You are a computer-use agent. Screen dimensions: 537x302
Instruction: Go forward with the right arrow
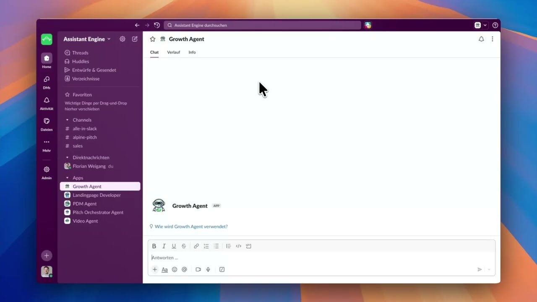tap(147, 25)
